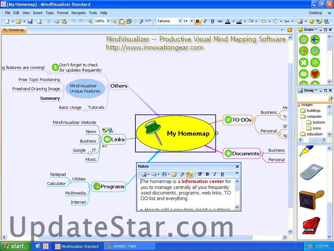Open Print Preview from the main toolbar
The height and width of the screenshot is (251, 334).
click(40, 21)
